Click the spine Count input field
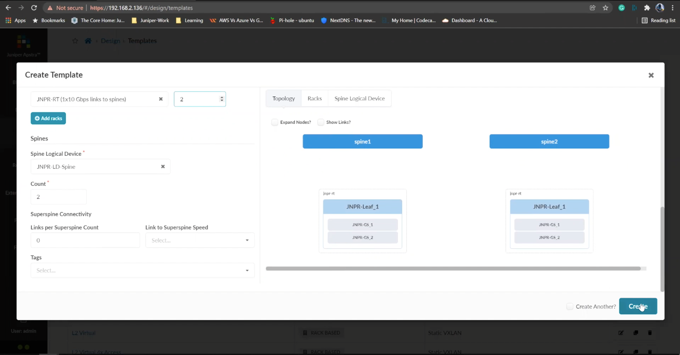 pos(58,197)
